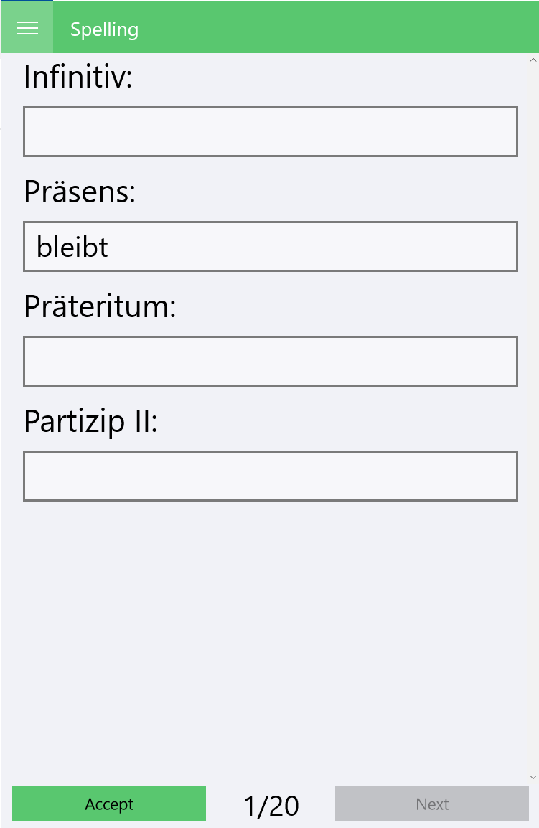Screen dimensions: 539x828
Task: Click the Präteritum: label
Action: coord(100,307)
